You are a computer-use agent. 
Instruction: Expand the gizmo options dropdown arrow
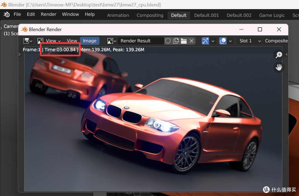click(x=213, y=41)
